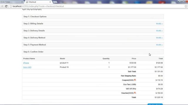Click the Product Name column header

coord(29,59)
